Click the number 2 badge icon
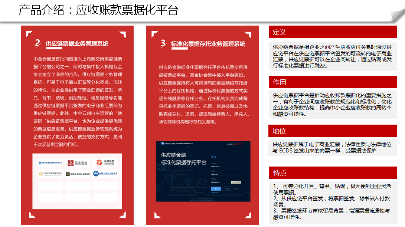This screenshot has height=227, width=405. 37,43
